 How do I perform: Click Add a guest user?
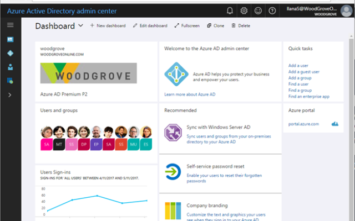(304, 72)
